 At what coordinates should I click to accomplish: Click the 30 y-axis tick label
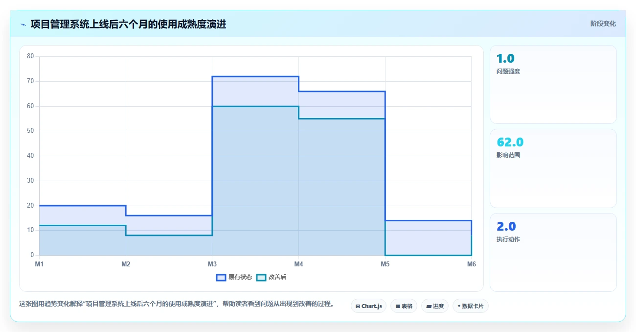click(x=30, y=181)
